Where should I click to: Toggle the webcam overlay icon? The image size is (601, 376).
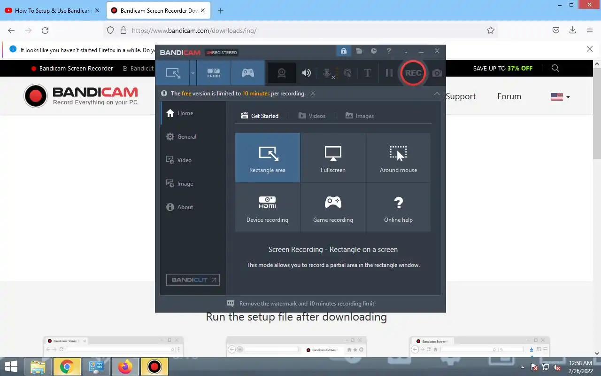(x=282, y=73)
